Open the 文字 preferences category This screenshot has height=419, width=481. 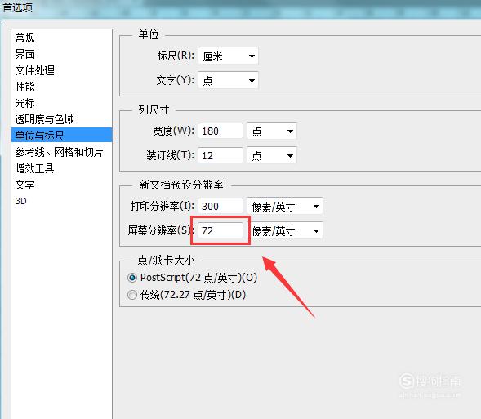pos(24,185)
